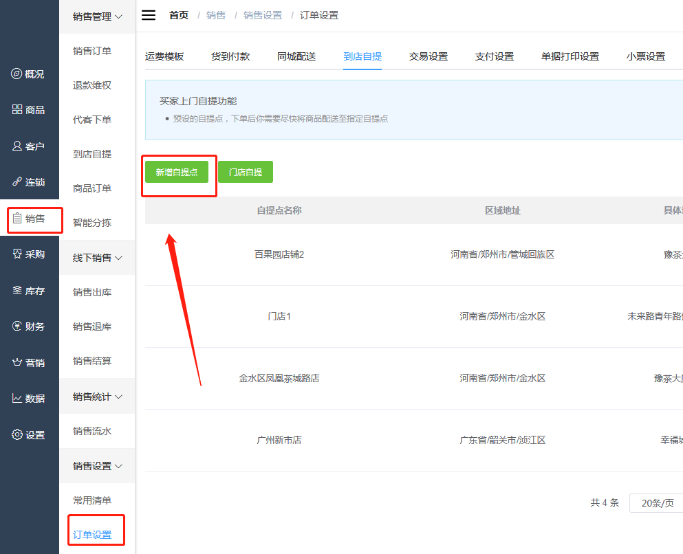Open 常用清单 in submenu
This screenshot has width=683, height=554.
[x=92, y=500]
